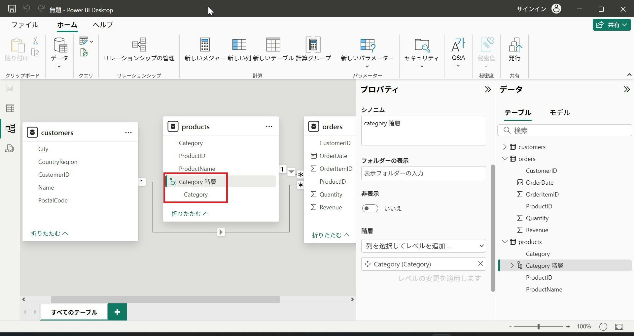Viewport: 634px width, 336px height.
Task: Select CountryRegion in customers table card
Action: tap(58, 162)
